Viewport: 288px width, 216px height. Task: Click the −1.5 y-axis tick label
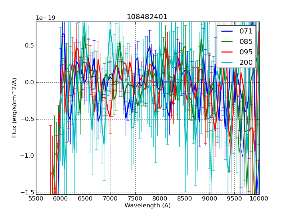pyautogui.click(x=27, y=193)
